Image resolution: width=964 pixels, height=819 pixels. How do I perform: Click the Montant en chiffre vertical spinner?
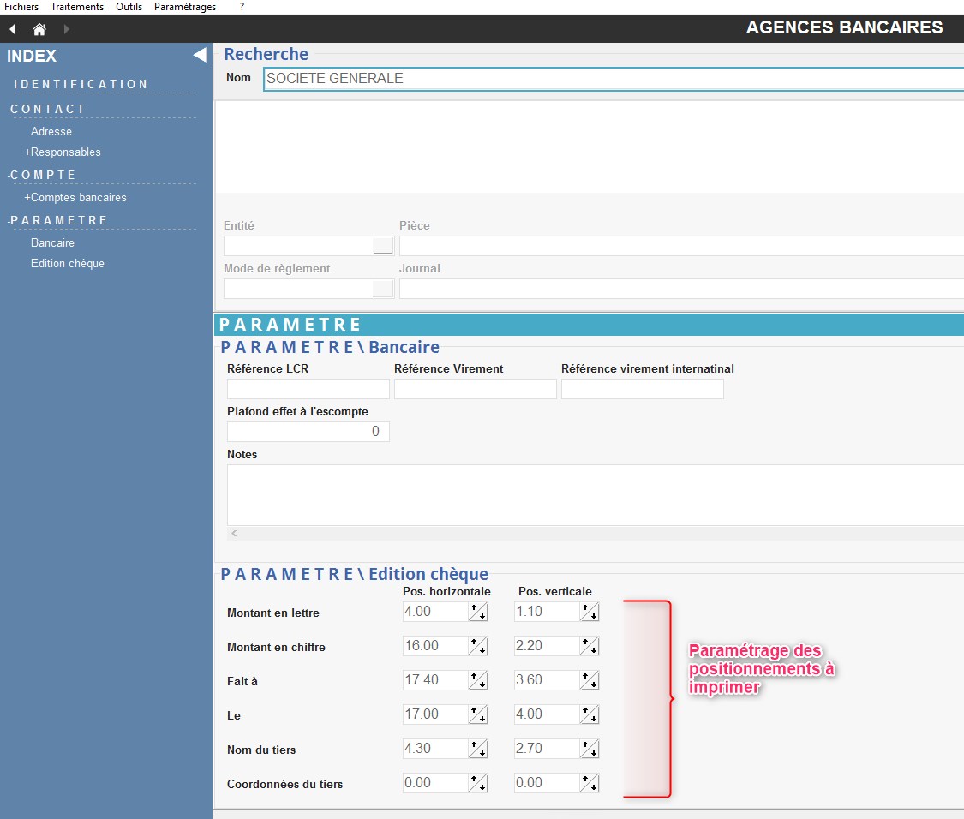[x=590, y=646]
